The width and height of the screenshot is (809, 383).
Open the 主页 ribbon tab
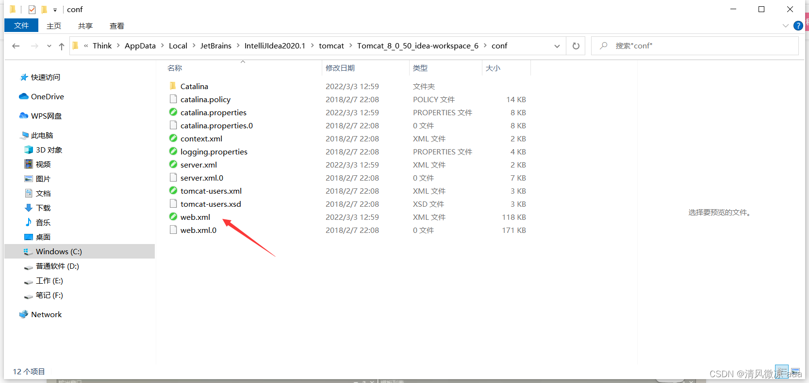point(54,26)
